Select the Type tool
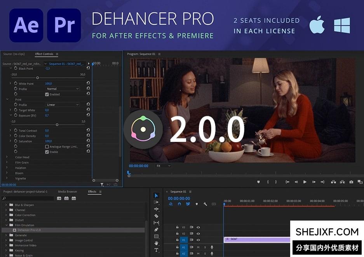Viewport: 364px width, 257px height. [x=156, y=250]
